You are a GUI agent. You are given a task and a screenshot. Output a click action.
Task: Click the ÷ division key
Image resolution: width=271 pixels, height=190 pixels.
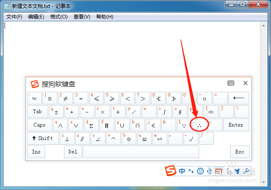[x=118, y=112]
